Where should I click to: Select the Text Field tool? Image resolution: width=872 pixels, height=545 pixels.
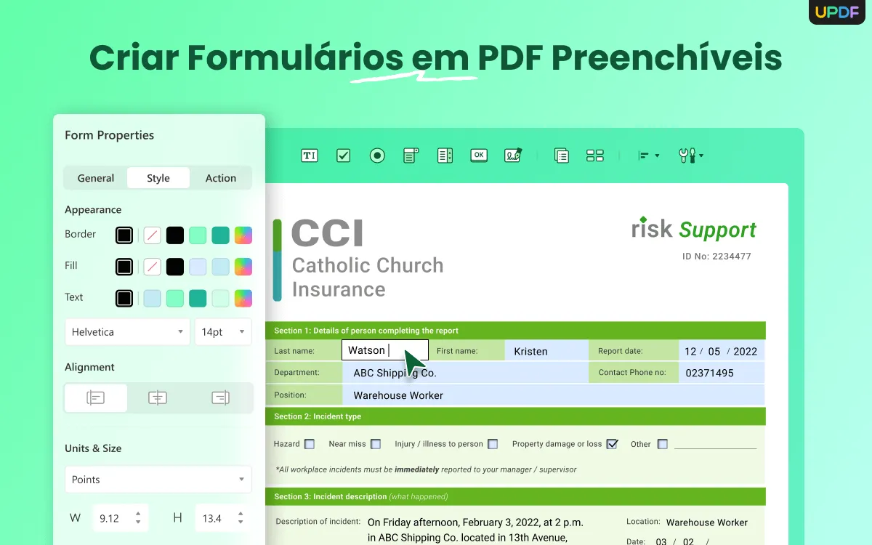pos(309,155)
